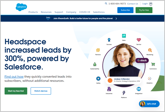Screen dimensions: 165x112
Task: Select the Industries building icon
Action: [x=109, y=89]
